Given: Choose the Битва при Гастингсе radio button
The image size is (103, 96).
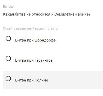Looking at the screenshot, I should (8, 59).
